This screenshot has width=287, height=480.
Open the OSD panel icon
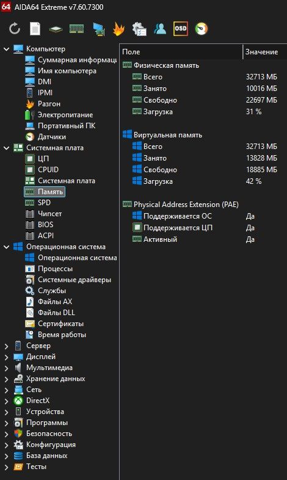pos(181,29)
